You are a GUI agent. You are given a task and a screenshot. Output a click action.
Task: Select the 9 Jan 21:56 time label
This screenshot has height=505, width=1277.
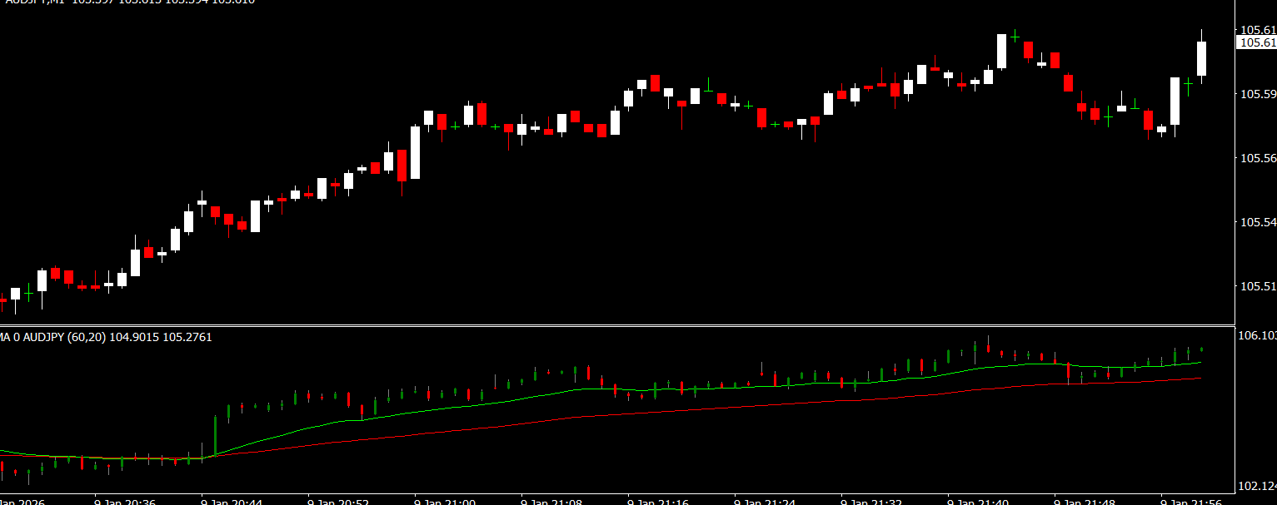click(1191, 502)
